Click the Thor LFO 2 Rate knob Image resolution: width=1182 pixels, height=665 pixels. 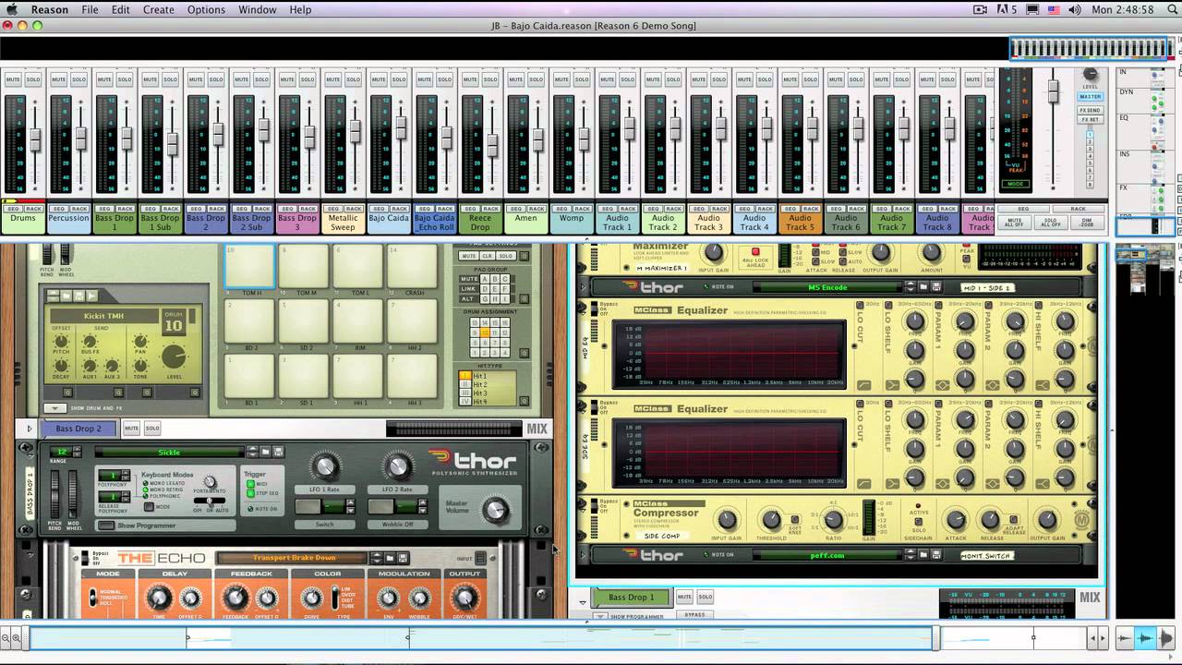pos(397,466)
